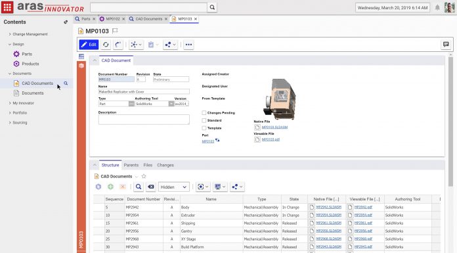Open Documents item in Contents tree
The width and height of the screenshot is (457, 253).
(x=33, y=93)
